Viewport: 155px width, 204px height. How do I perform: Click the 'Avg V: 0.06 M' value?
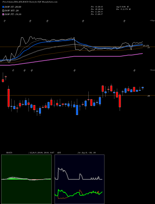tap(122, 7)
